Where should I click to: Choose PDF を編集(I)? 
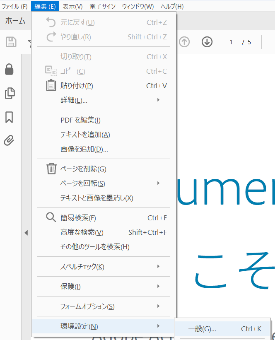click(104, 120)
